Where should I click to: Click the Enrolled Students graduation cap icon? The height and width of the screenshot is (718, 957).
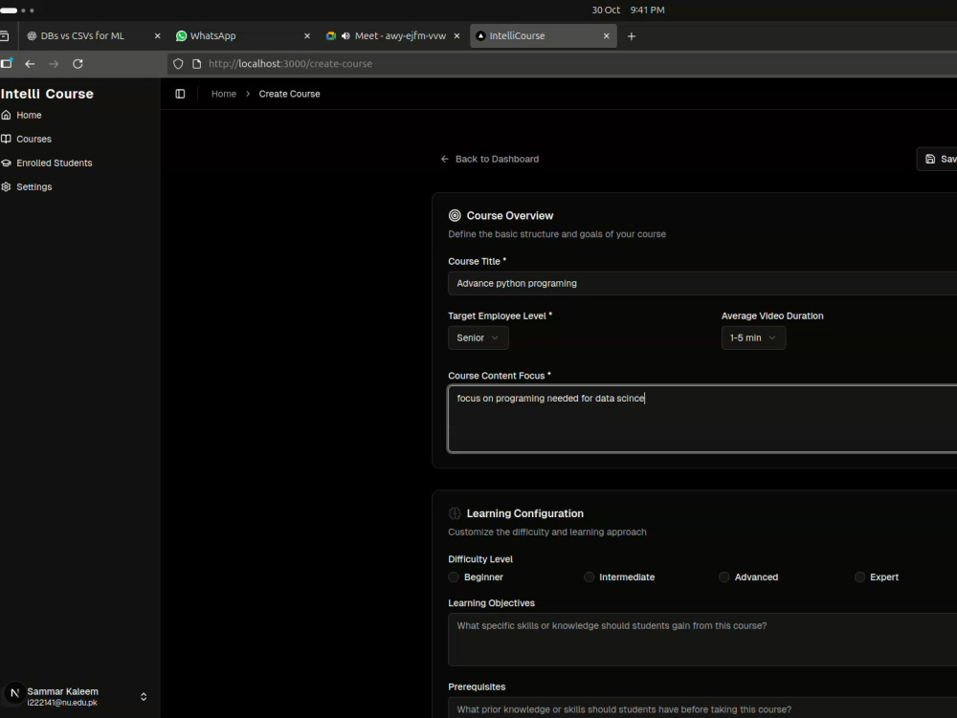(x=6, y=163)
